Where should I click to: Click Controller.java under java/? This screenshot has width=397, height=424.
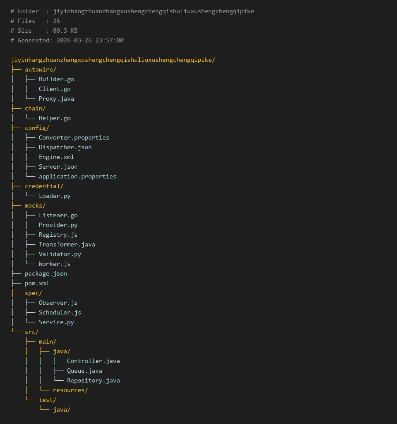click(93, 361)
